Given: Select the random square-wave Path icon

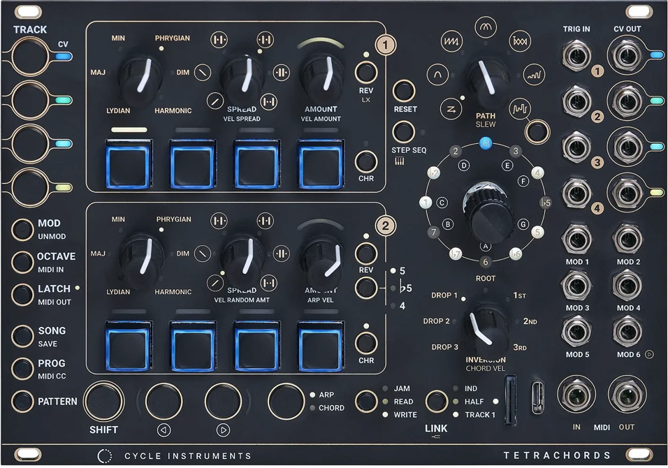Looking at the screenshot, I should click(520, 108).
